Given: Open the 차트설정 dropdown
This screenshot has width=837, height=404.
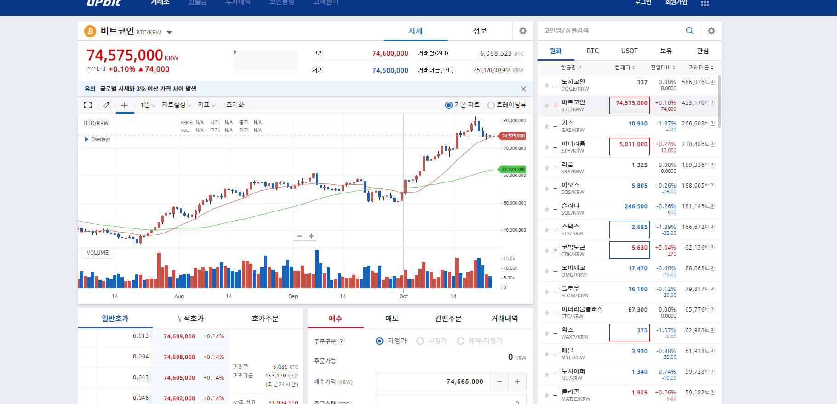Looking at the screenshot, I should 177,105.
